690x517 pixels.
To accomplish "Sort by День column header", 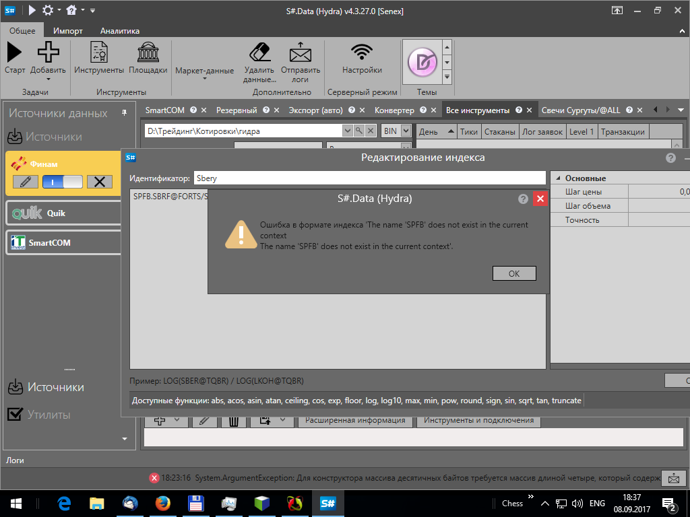I will [436, 131].
